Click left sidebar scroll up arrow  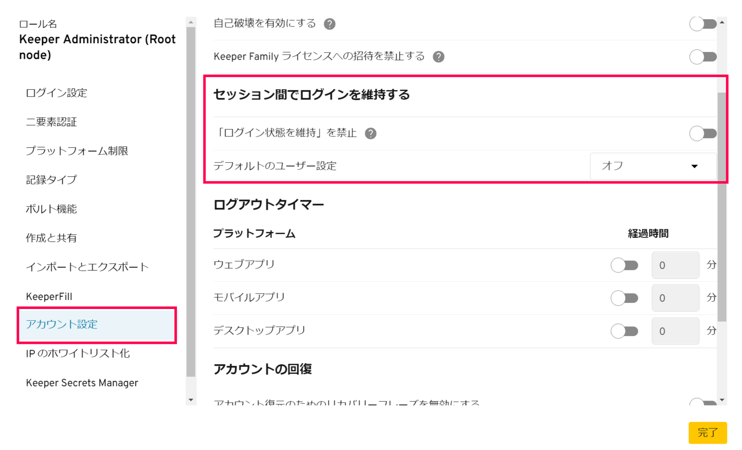click(x=191, y=22)
